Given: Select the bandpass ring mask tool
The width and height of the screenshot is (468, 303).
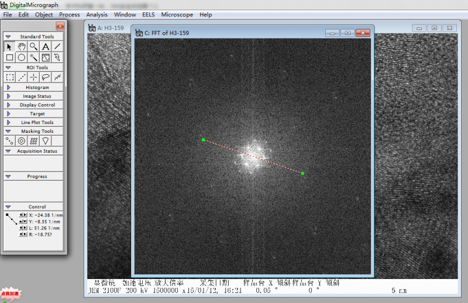Looking at the screenshot, I should pyautogui.click(x=22, y=141).
